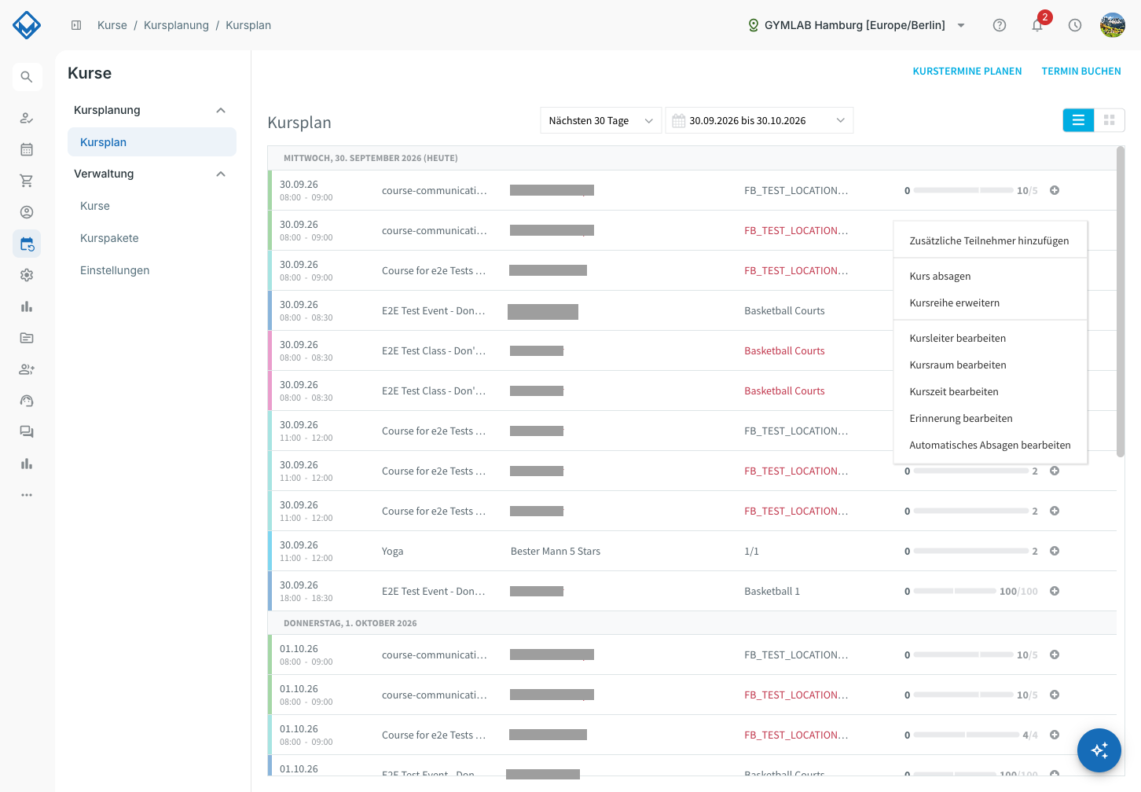1141x792 pixels.
Task: Select Automatisches Absagen bearbeiten entry
Action: pyautogui.click(x=990, y=445)
